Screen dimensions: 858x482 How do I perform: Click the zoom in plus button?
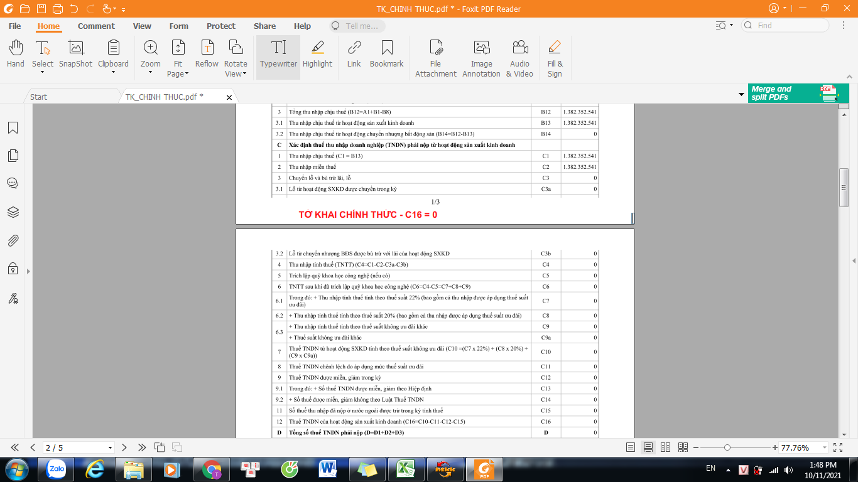click(774, 447)
